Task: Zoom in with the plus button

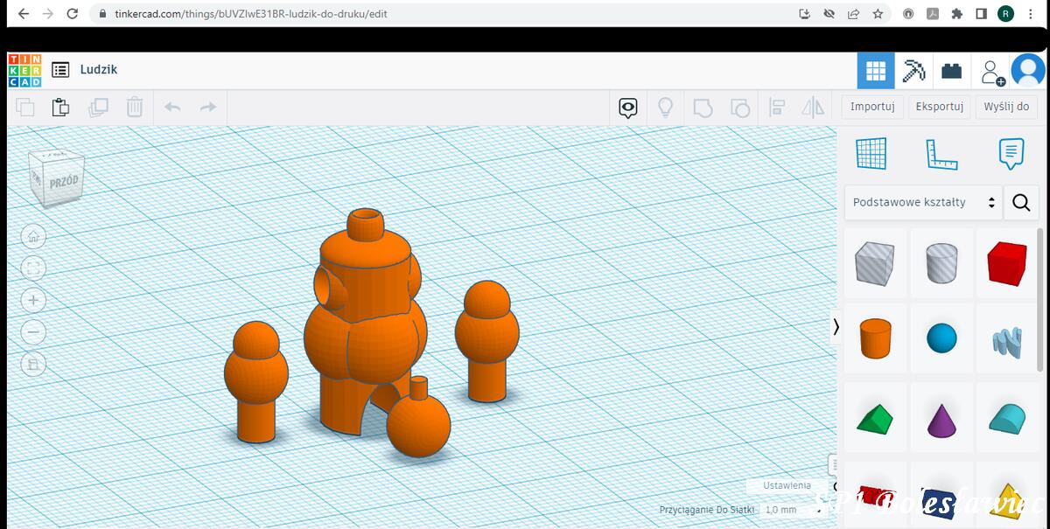Action: coord(33,301)
